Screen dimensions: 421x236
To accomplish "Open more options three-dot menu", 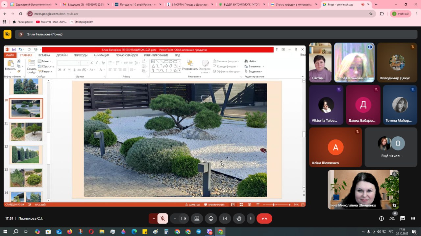I will click(x=251, y=219).
